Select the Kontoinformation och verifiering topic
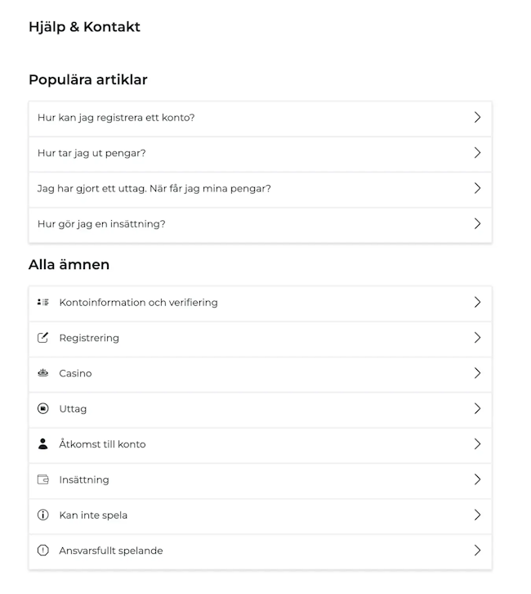This screenshot has width=531, height=594. (261, 302)
